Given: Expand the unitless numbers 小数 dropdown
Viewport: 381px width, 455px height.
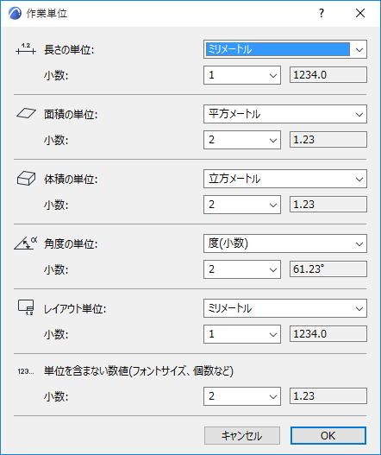Looking at the screenshot, I should pyautogui.click(x=242, y=396).
